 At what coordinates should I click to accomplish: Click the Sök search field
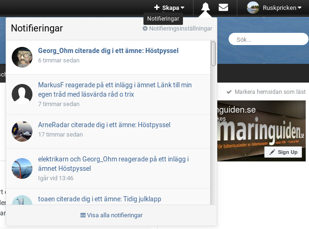pyautogui.click(x=268, y=39)
